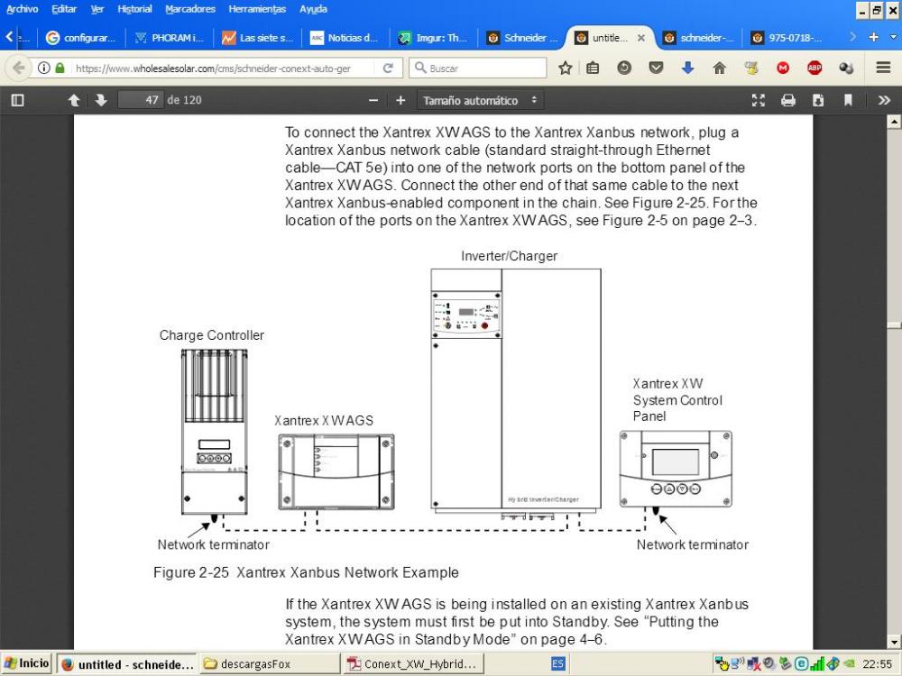Open the downloads panel

[687, 69]
